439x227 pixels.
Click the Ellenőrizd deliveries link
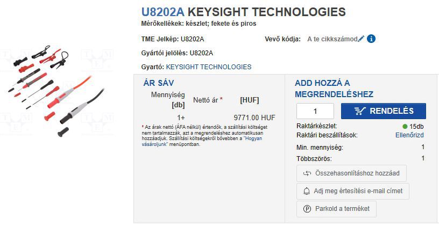tap(409, 135)
